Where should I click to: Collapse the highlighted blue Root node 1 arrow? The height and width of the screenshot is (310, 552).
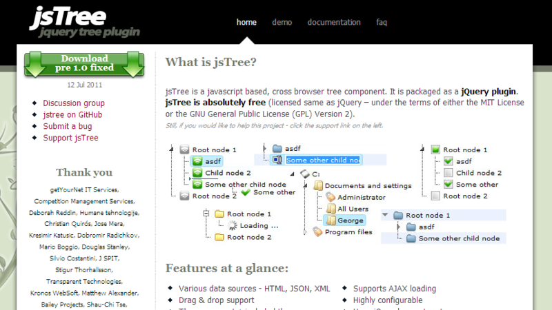pyautogui.click(x=385, y=215)
